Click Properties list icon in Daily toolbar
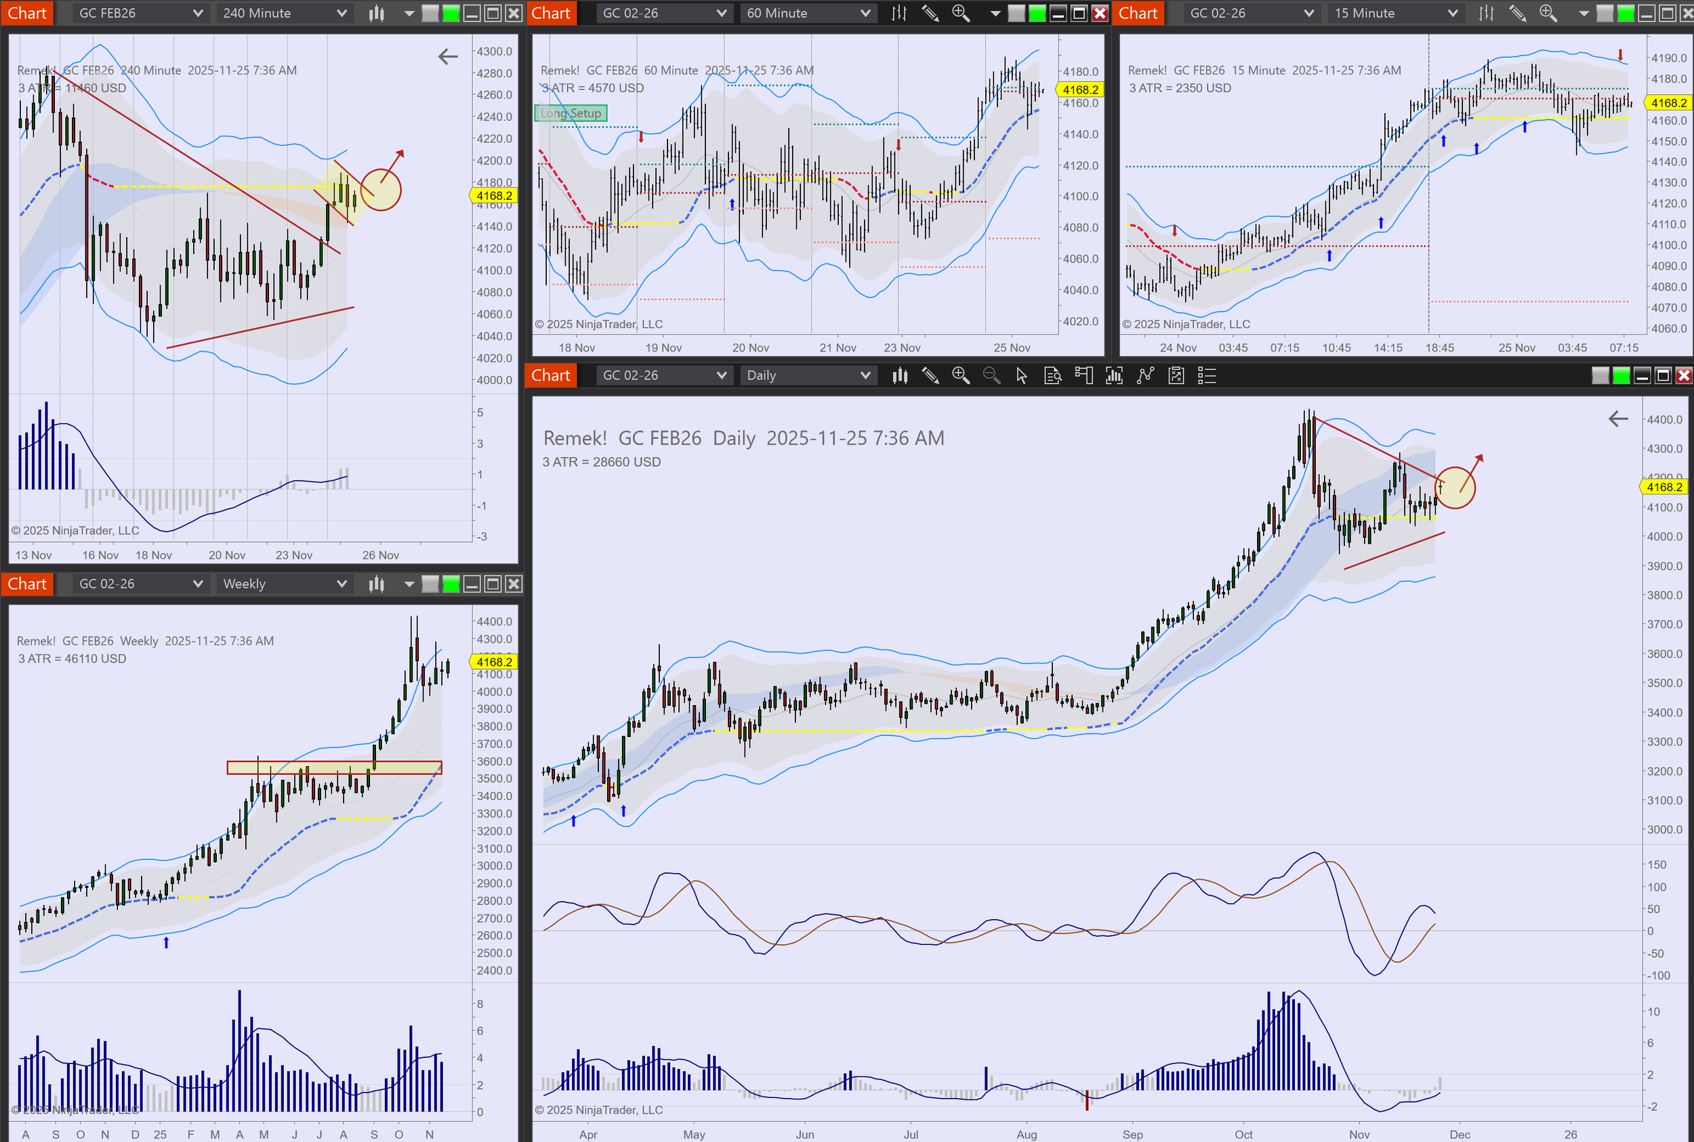Screen dimensions: 1694x1142 (1207, 376)
